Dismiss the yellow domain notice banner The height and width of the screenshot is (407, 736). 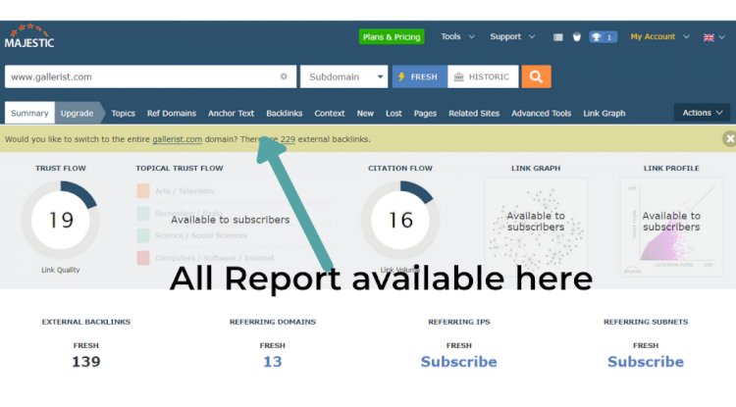pyautogui.click(x=729, y=138)
